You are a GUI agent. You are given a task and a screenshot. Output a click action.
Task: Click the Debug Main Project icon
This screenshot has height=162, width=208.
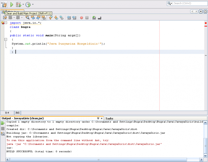click(x=19, y=5)
